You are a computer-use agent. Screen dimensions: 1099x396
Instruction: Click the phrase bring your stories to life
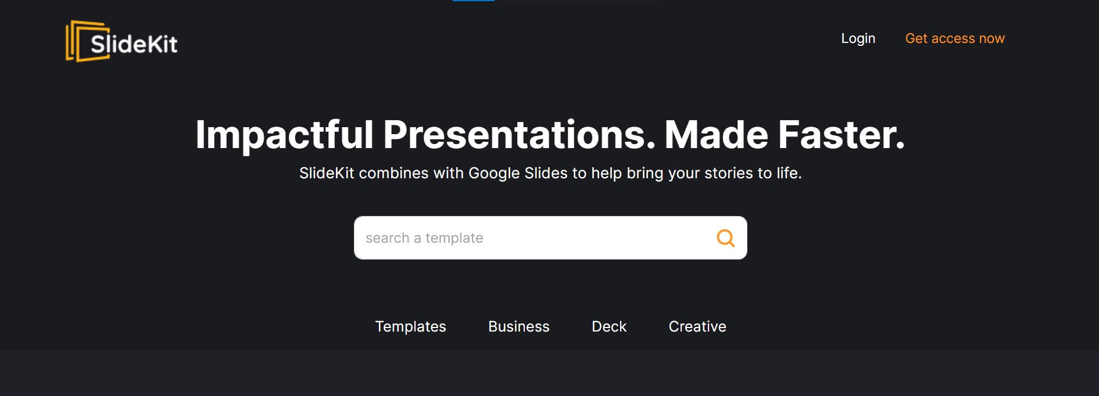pyautogui.click(x=714, y=173)
